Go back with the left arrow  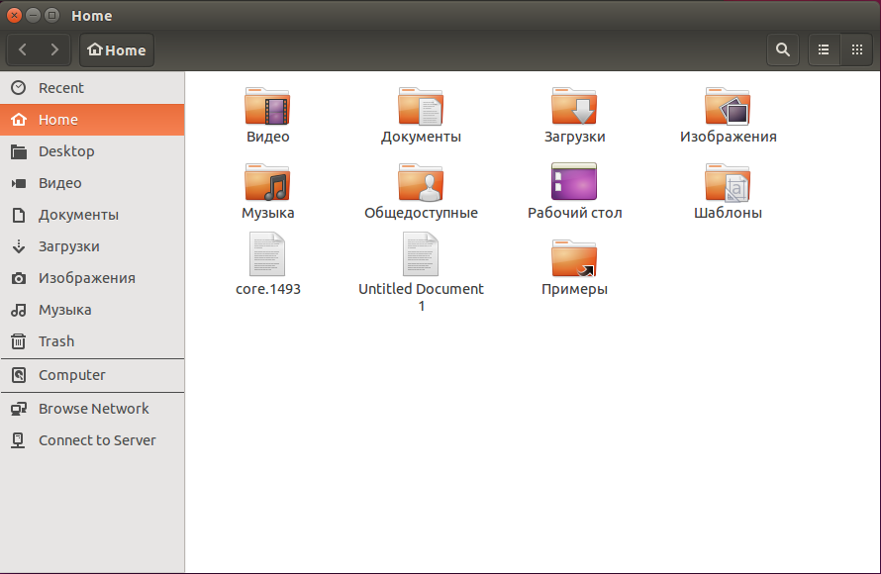tap(23, 50)
